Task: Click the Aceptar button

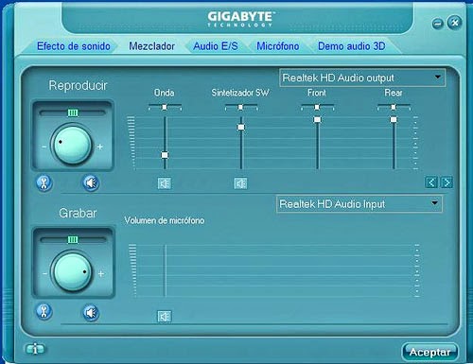Action: 430,352
